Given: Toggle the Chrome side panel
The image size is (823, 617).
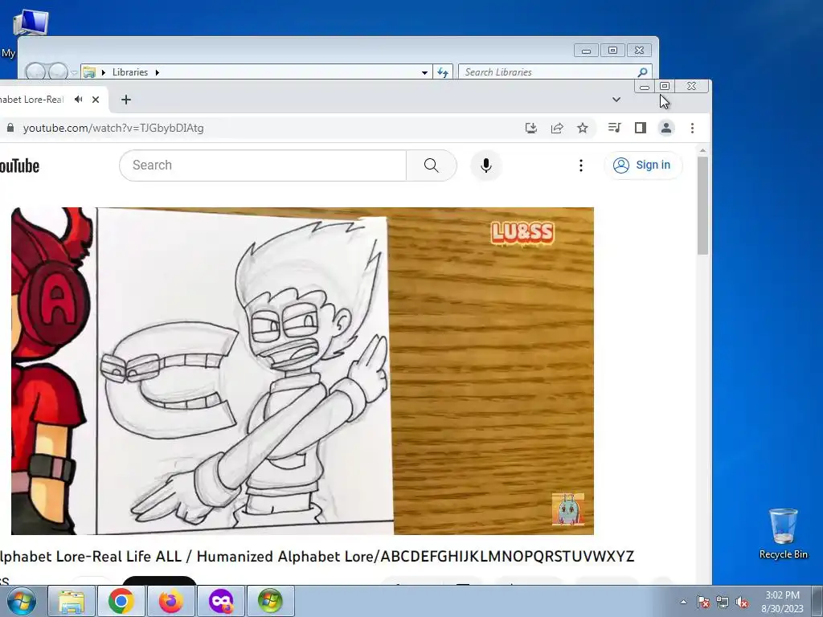Looking at the screenshot, I should coord(641,128).
